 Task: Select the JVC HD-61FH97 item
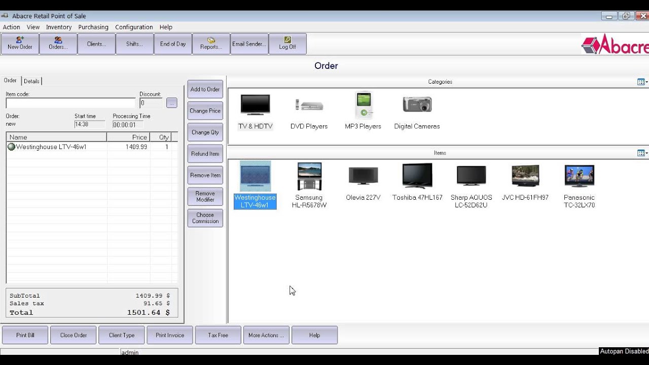pyautogui.click(x=525, y=182)
